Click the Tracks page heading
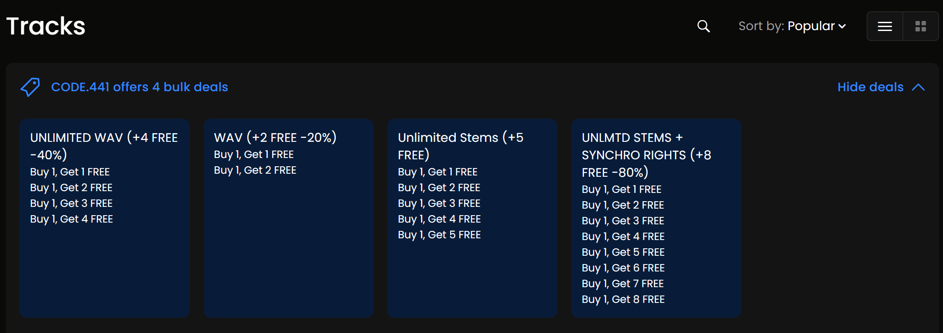This screenshot has height=333, width=943. pos(46,26)
